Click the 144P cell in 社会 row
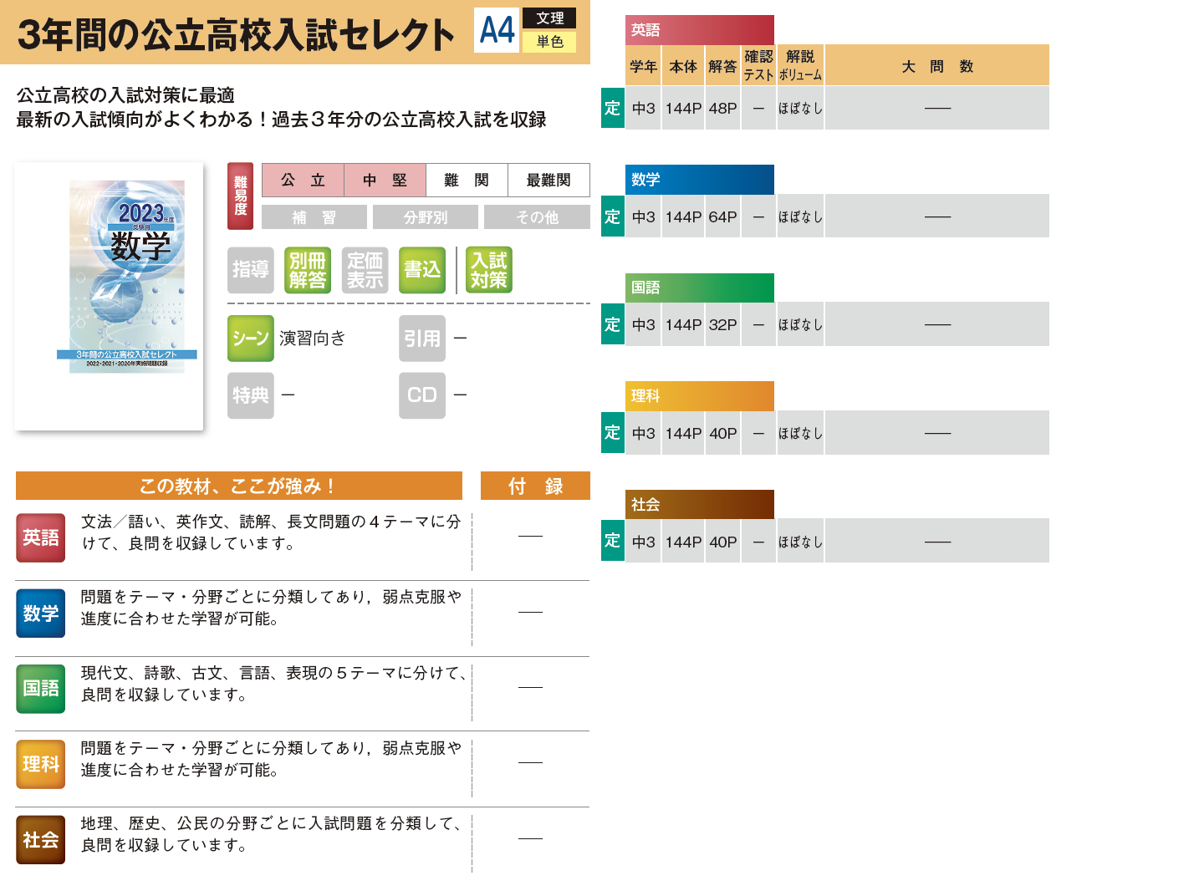 (x=683, y=542)
